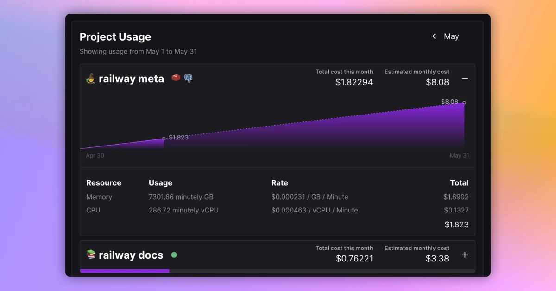
Task: Expand the railway docs project panel
Action: [x=465, y=255]
